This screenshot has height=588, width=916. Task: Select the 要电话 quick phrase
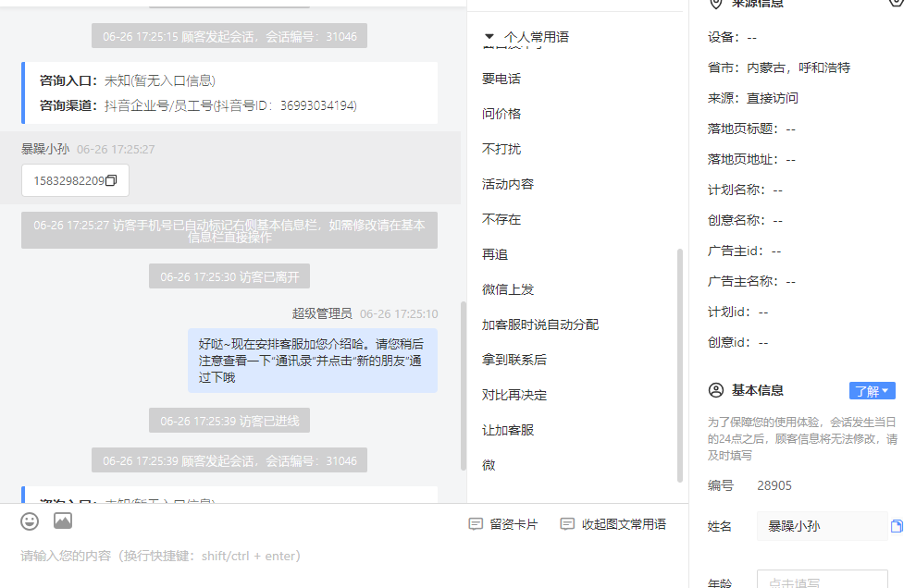point(501,79)
